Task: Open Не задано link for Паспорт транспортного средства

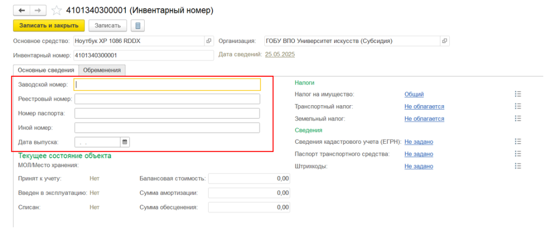Action: [x=419, y=154]
